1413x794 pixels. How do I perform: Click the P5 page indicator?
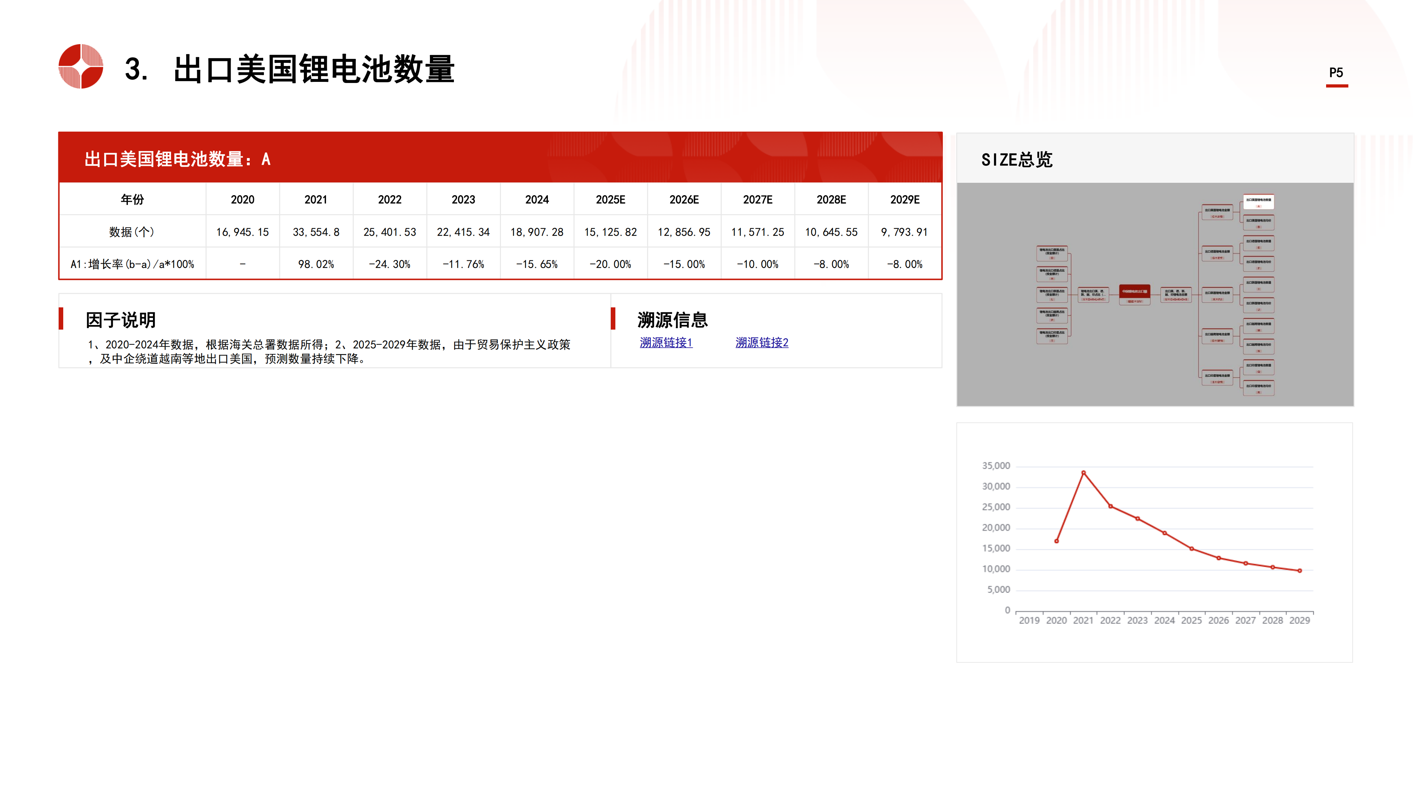tap(1336, 73)
